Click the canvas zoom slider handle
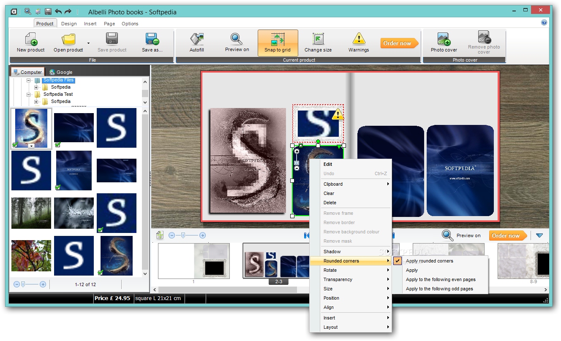The image size is (561, 341). pos(183,235)
